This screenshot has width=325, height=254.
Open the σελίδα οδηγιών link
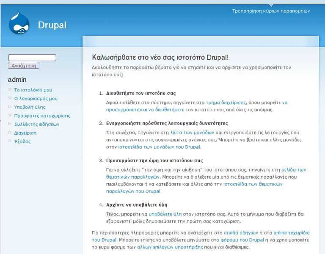[241, 233]
